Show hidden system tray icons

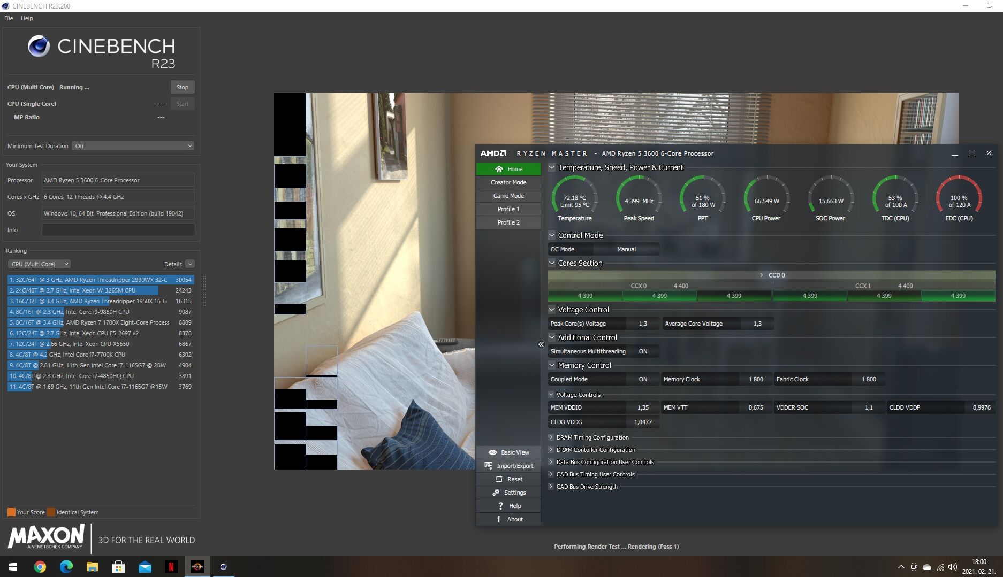click(901, 567)
